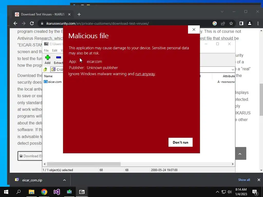This screenshot has height=197, width=263.
Task: Open the File menu in 7-Zip
Action: pyautogui.click(x=46, y=51)
